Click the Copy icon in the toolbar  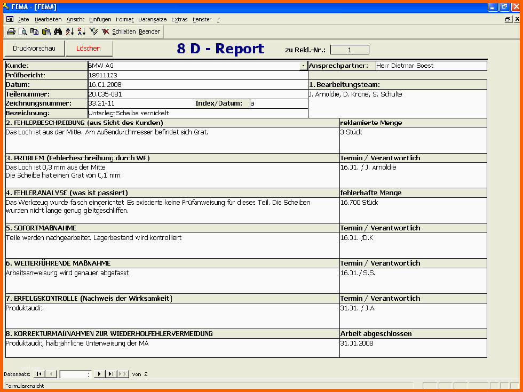(x=35, y=31)
